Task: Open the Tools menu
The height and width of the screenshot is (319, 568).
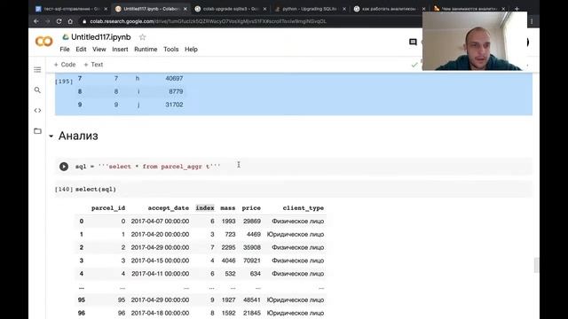Action: click(x=171, y=50)
